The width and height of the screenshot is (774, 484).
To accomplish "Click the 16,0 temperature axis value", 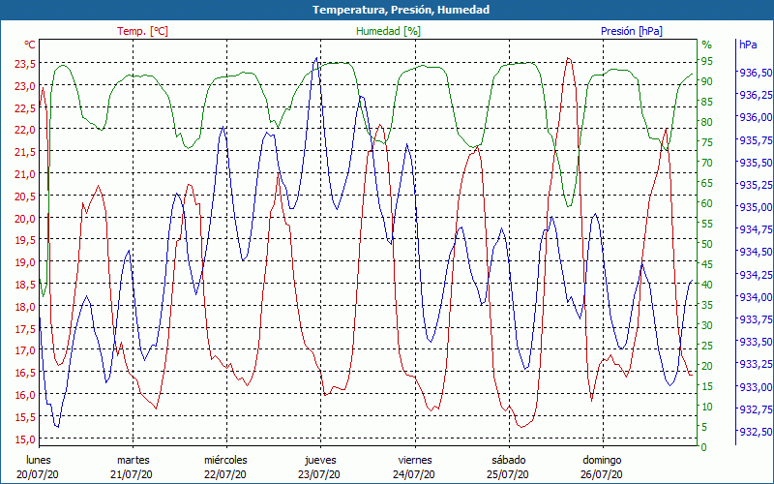I will click(24, 395).
